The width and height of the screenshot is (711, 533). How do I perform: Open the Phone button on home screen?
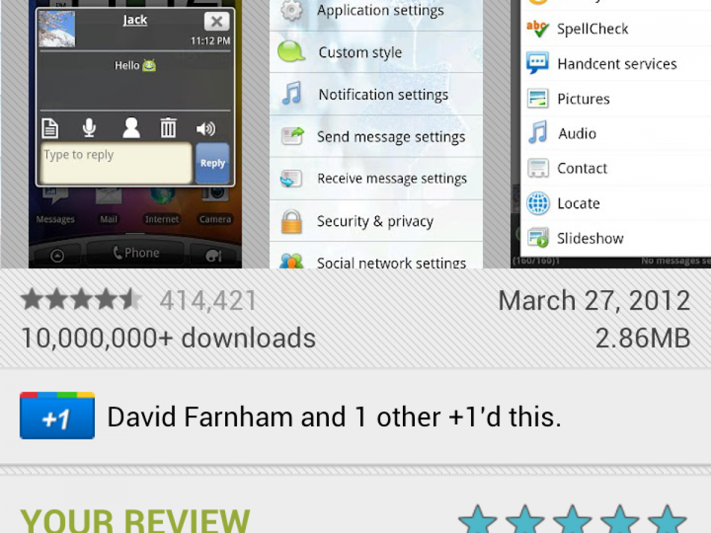pyautogui.click(x=136, y=253)
